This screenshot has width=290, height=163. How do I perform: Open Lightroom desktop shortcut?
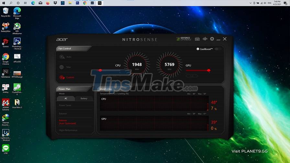(x=6, y=135)
